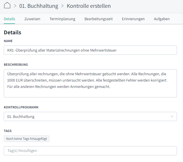Click the BESCHREIBUNG field label
Image resolution: width=183 pixels, height=162 pixels.
tap(16, 65)
